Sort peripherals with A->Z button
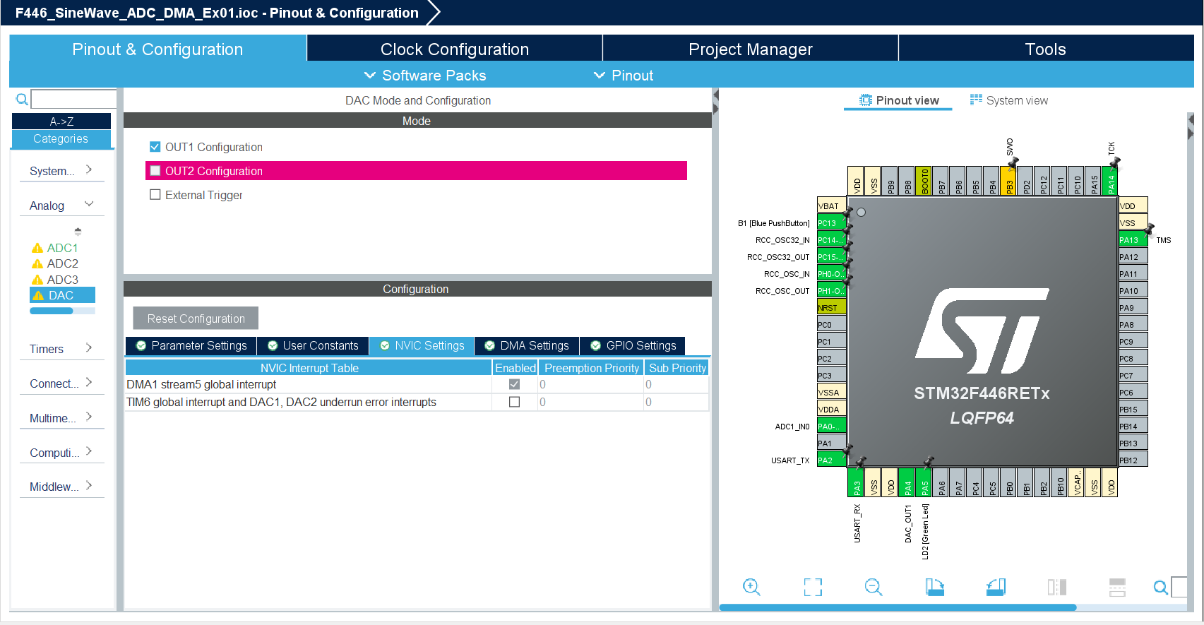Screen dimensions: 1204x625 (x=61, y=121)
